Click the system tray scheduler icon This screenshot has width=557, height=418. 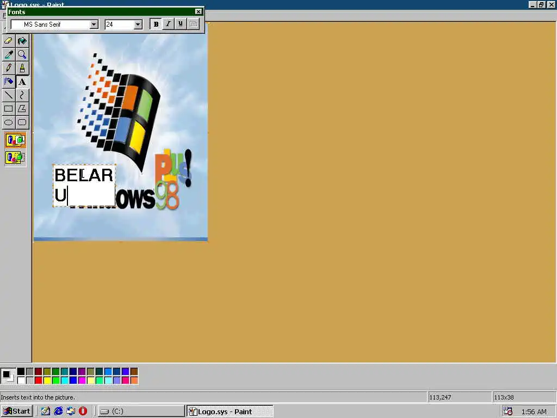pos(508,411)
